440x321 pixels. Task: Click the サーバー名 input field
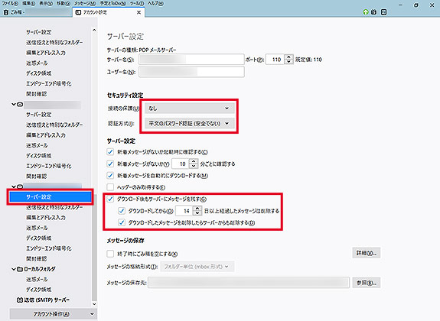pyautogui.click(x=191, y=60)
